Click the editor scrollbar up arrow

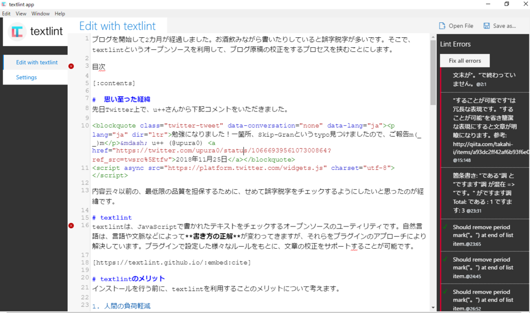(433, 37)
